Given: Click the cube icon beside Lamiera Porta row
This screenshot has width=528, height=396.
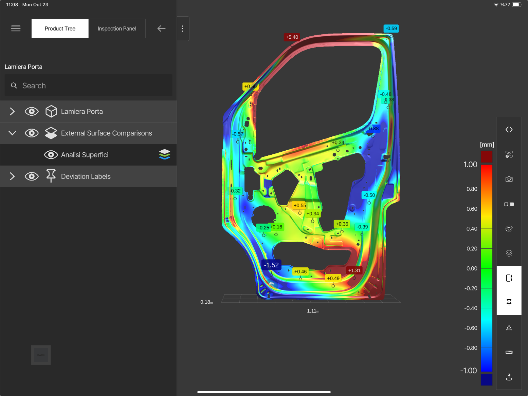Looking at the screenshot, I should point(51,111).
